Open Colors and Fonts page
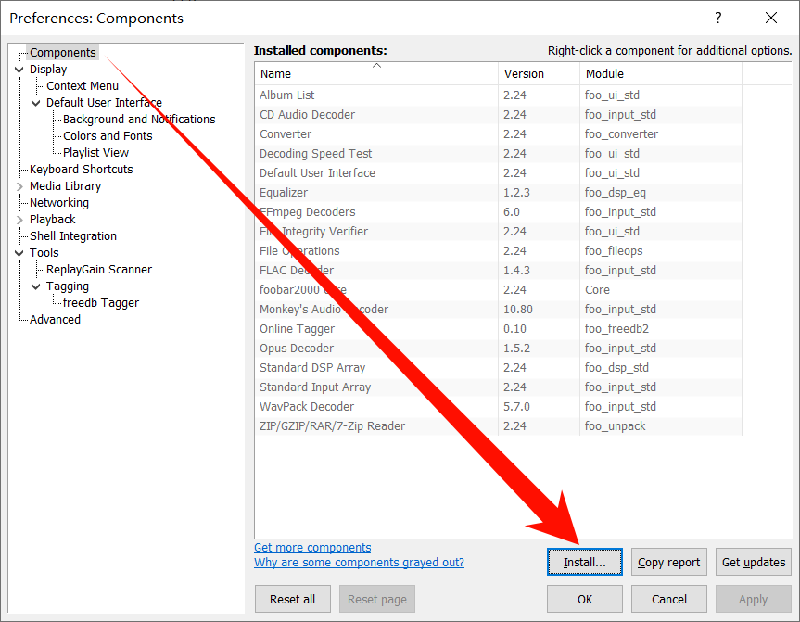The width and height of the screenshot is (800, 622). click(x=108, y=135)
